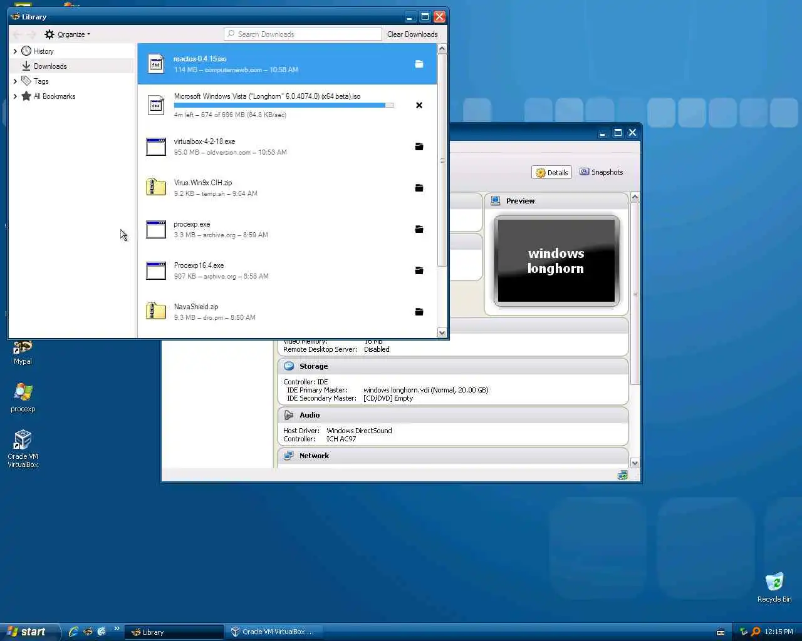The image size is (802, 641).
Task: Select Tags in the Library sidebar
Action: [x=72, y=81]
